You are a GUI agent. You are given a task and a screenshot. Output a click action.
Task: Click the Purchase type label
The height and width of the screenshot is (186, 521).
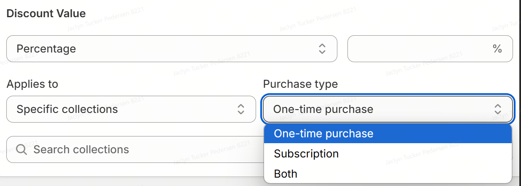coord(300,84)
